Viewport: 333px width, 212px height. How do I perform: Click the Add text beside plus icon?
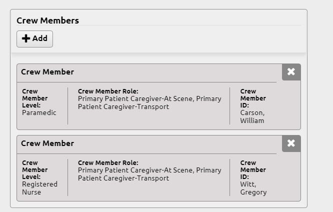tap(40, 38)
